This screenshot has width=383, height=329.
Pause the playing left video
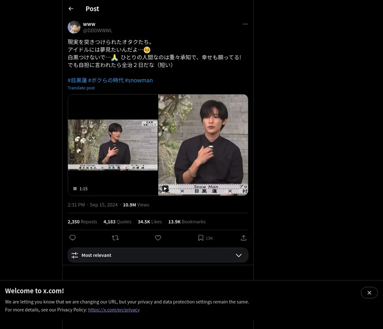[75, 189]
